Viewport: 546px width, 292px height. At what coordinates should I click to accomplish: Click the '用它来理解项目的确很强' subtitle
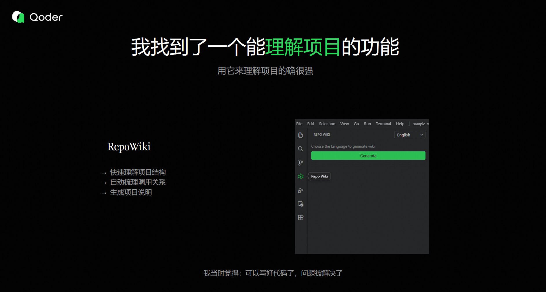coord(265,71)
